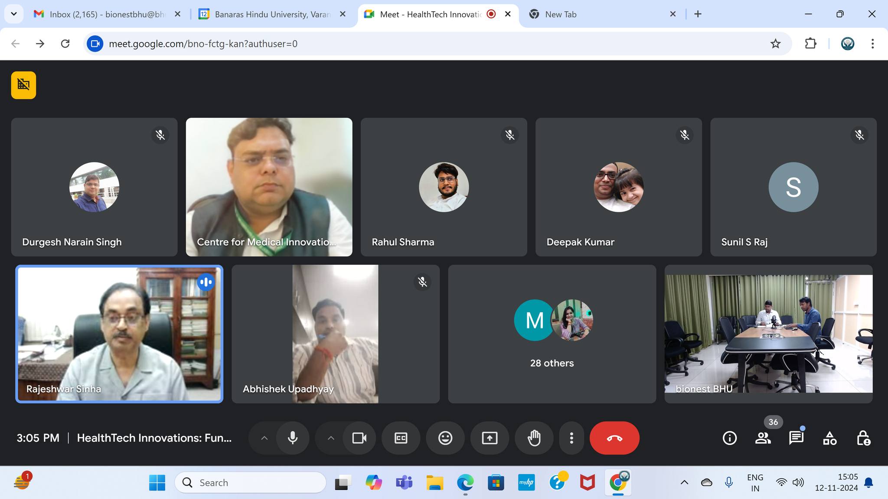Open the meeting details info icon

[729, 438]
